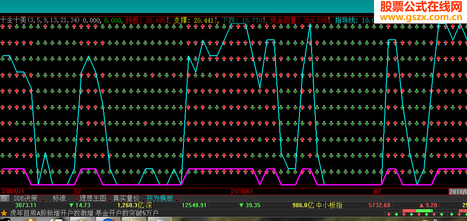Select the 理想主图 tab
This screenshot has width=467, height=221.
[x=93, y=198]
